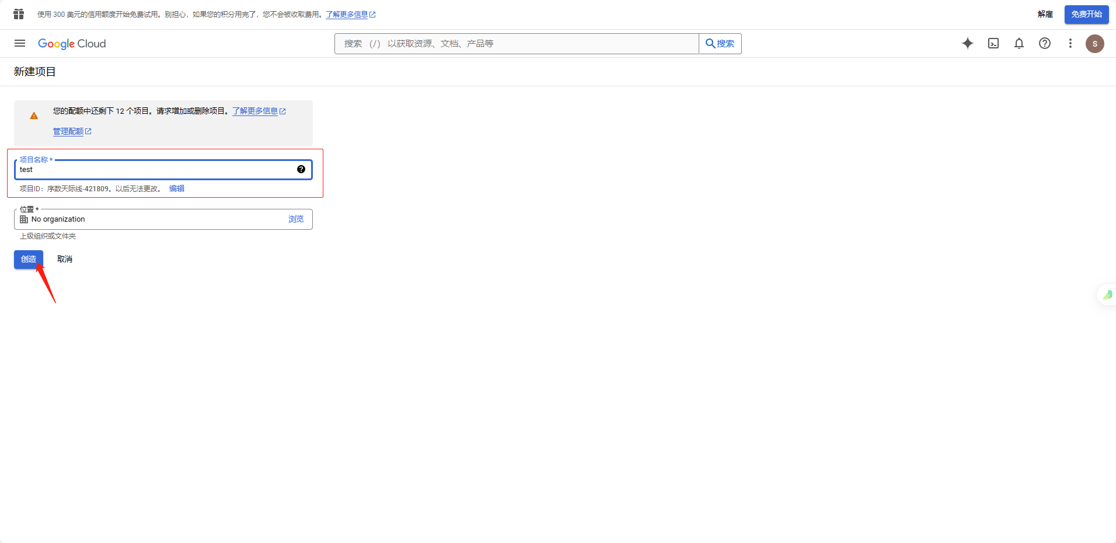This screenshot has width=1116, height=543.
Task: Click the organization building icon in location field
Action: (x=24, y=219)
